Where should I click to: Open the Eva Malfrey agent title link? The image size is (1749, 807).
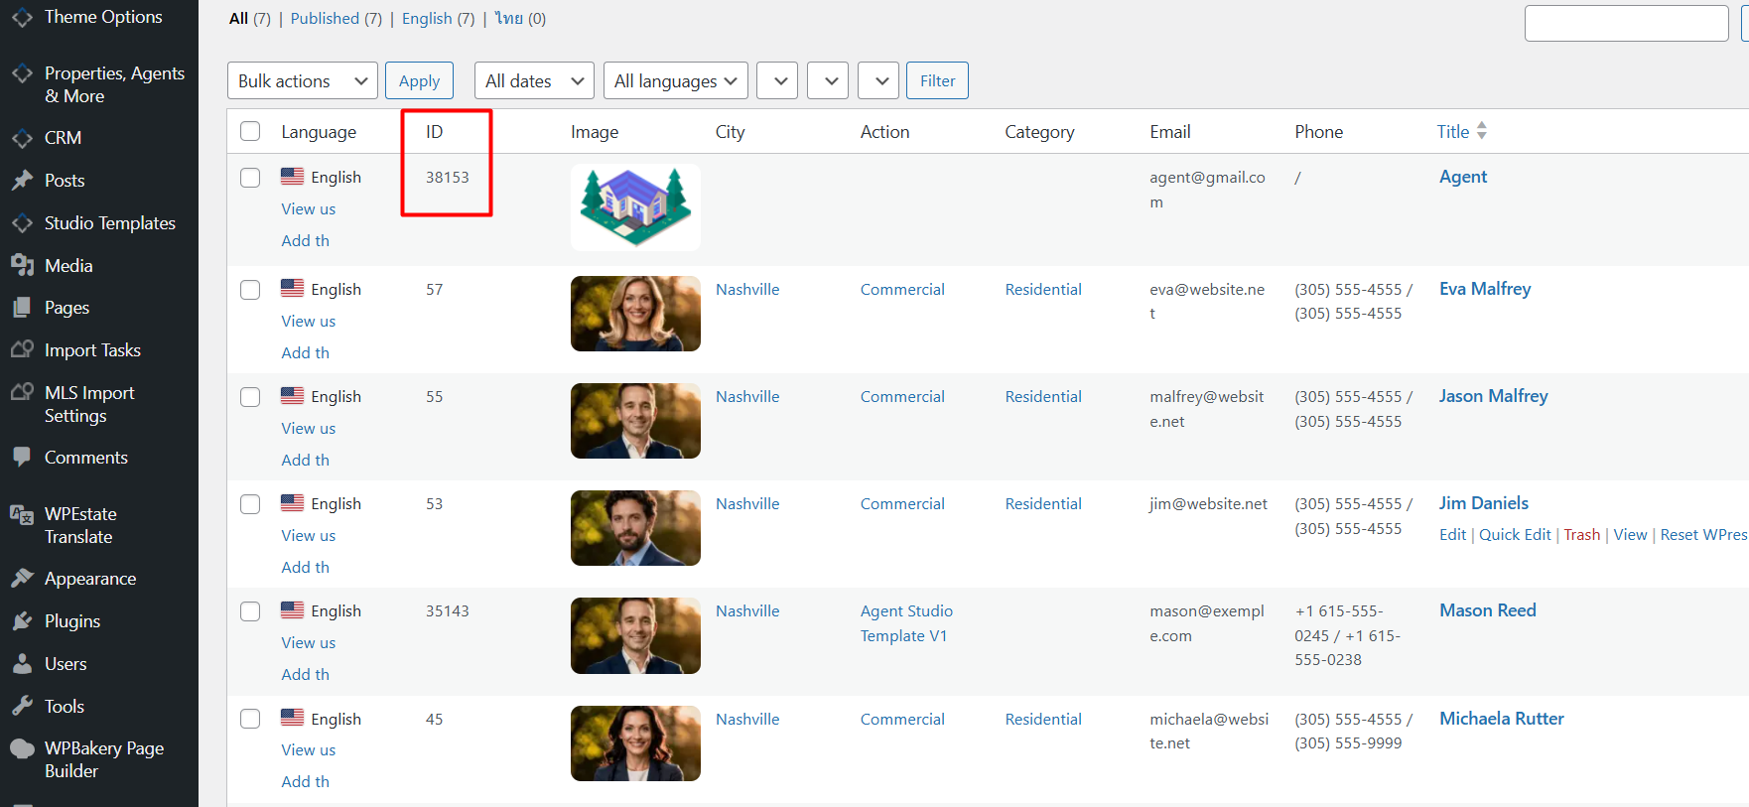[1485, 289]
